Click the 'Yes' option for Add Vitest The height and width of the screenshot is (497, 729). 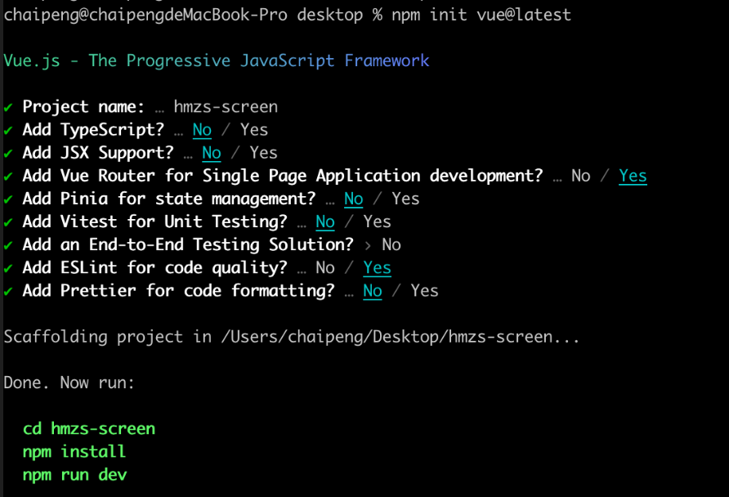click(x=377, y=222)
